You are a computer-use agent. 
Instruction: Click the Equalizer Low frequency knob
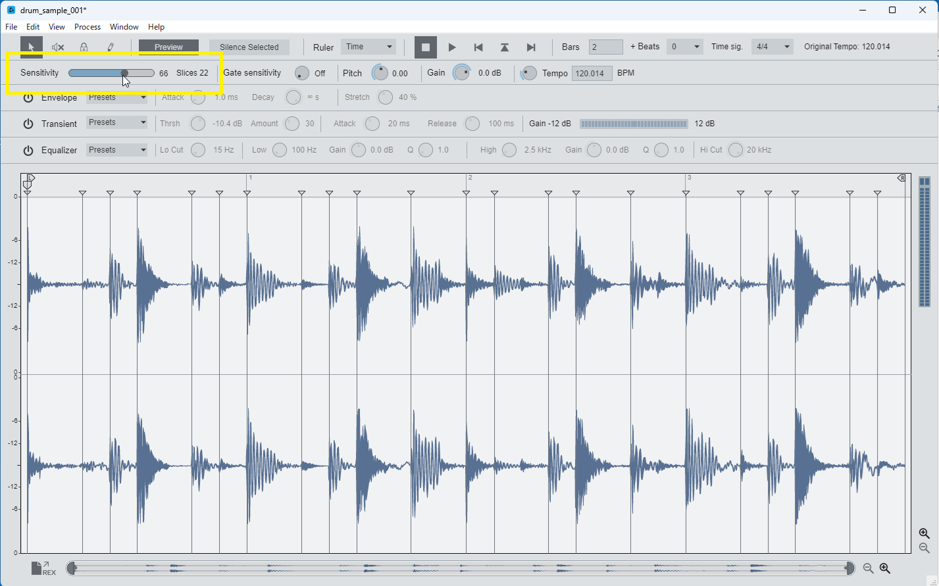(x=280, y=150)
